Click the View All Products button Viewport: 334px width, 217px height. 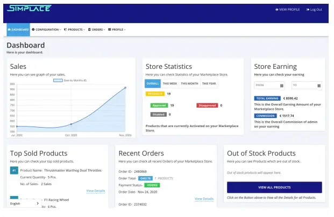[x=274, y=187]
